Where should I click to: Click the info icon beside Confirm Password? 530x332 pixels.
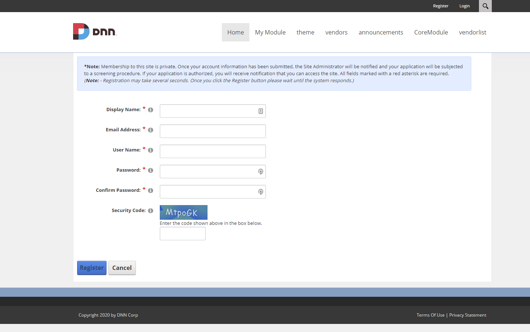click(x=151, y=190)
